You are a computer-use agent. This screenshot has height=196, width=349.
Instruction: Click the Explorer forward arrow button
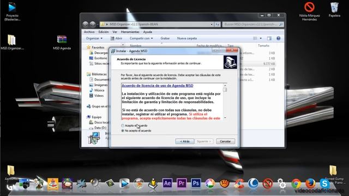93,24
